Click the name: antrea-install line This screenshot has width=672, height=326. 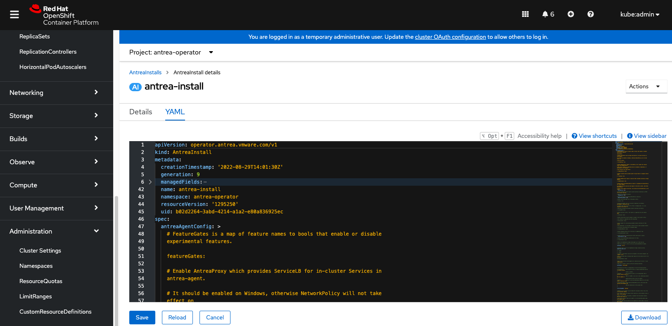tap(190, 189)
